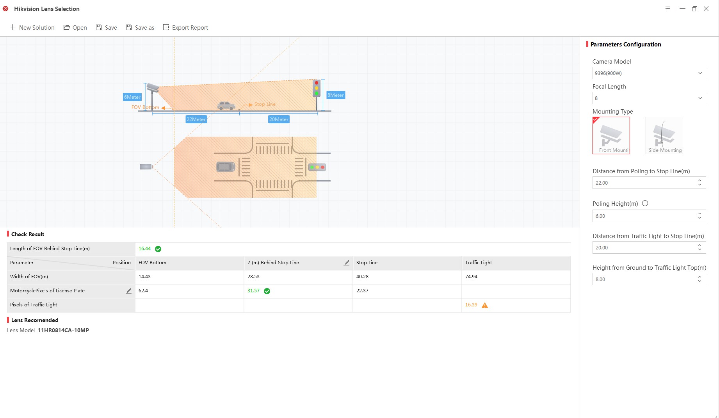The image size is (719, 418).
Task: Click the Stop Line label in diagram
Action: 265,104
